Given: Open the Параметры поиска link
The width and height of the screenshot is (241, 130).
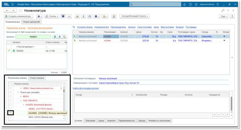Looking at the screenshot, I should pyautogui.click(x=16, y=28).
